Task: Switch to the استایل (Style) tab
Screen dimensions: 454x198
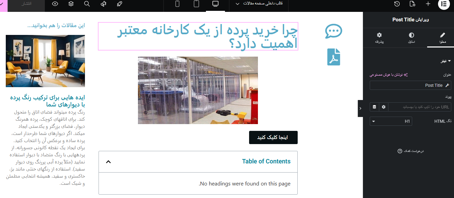Action: (x=411, y=38)
